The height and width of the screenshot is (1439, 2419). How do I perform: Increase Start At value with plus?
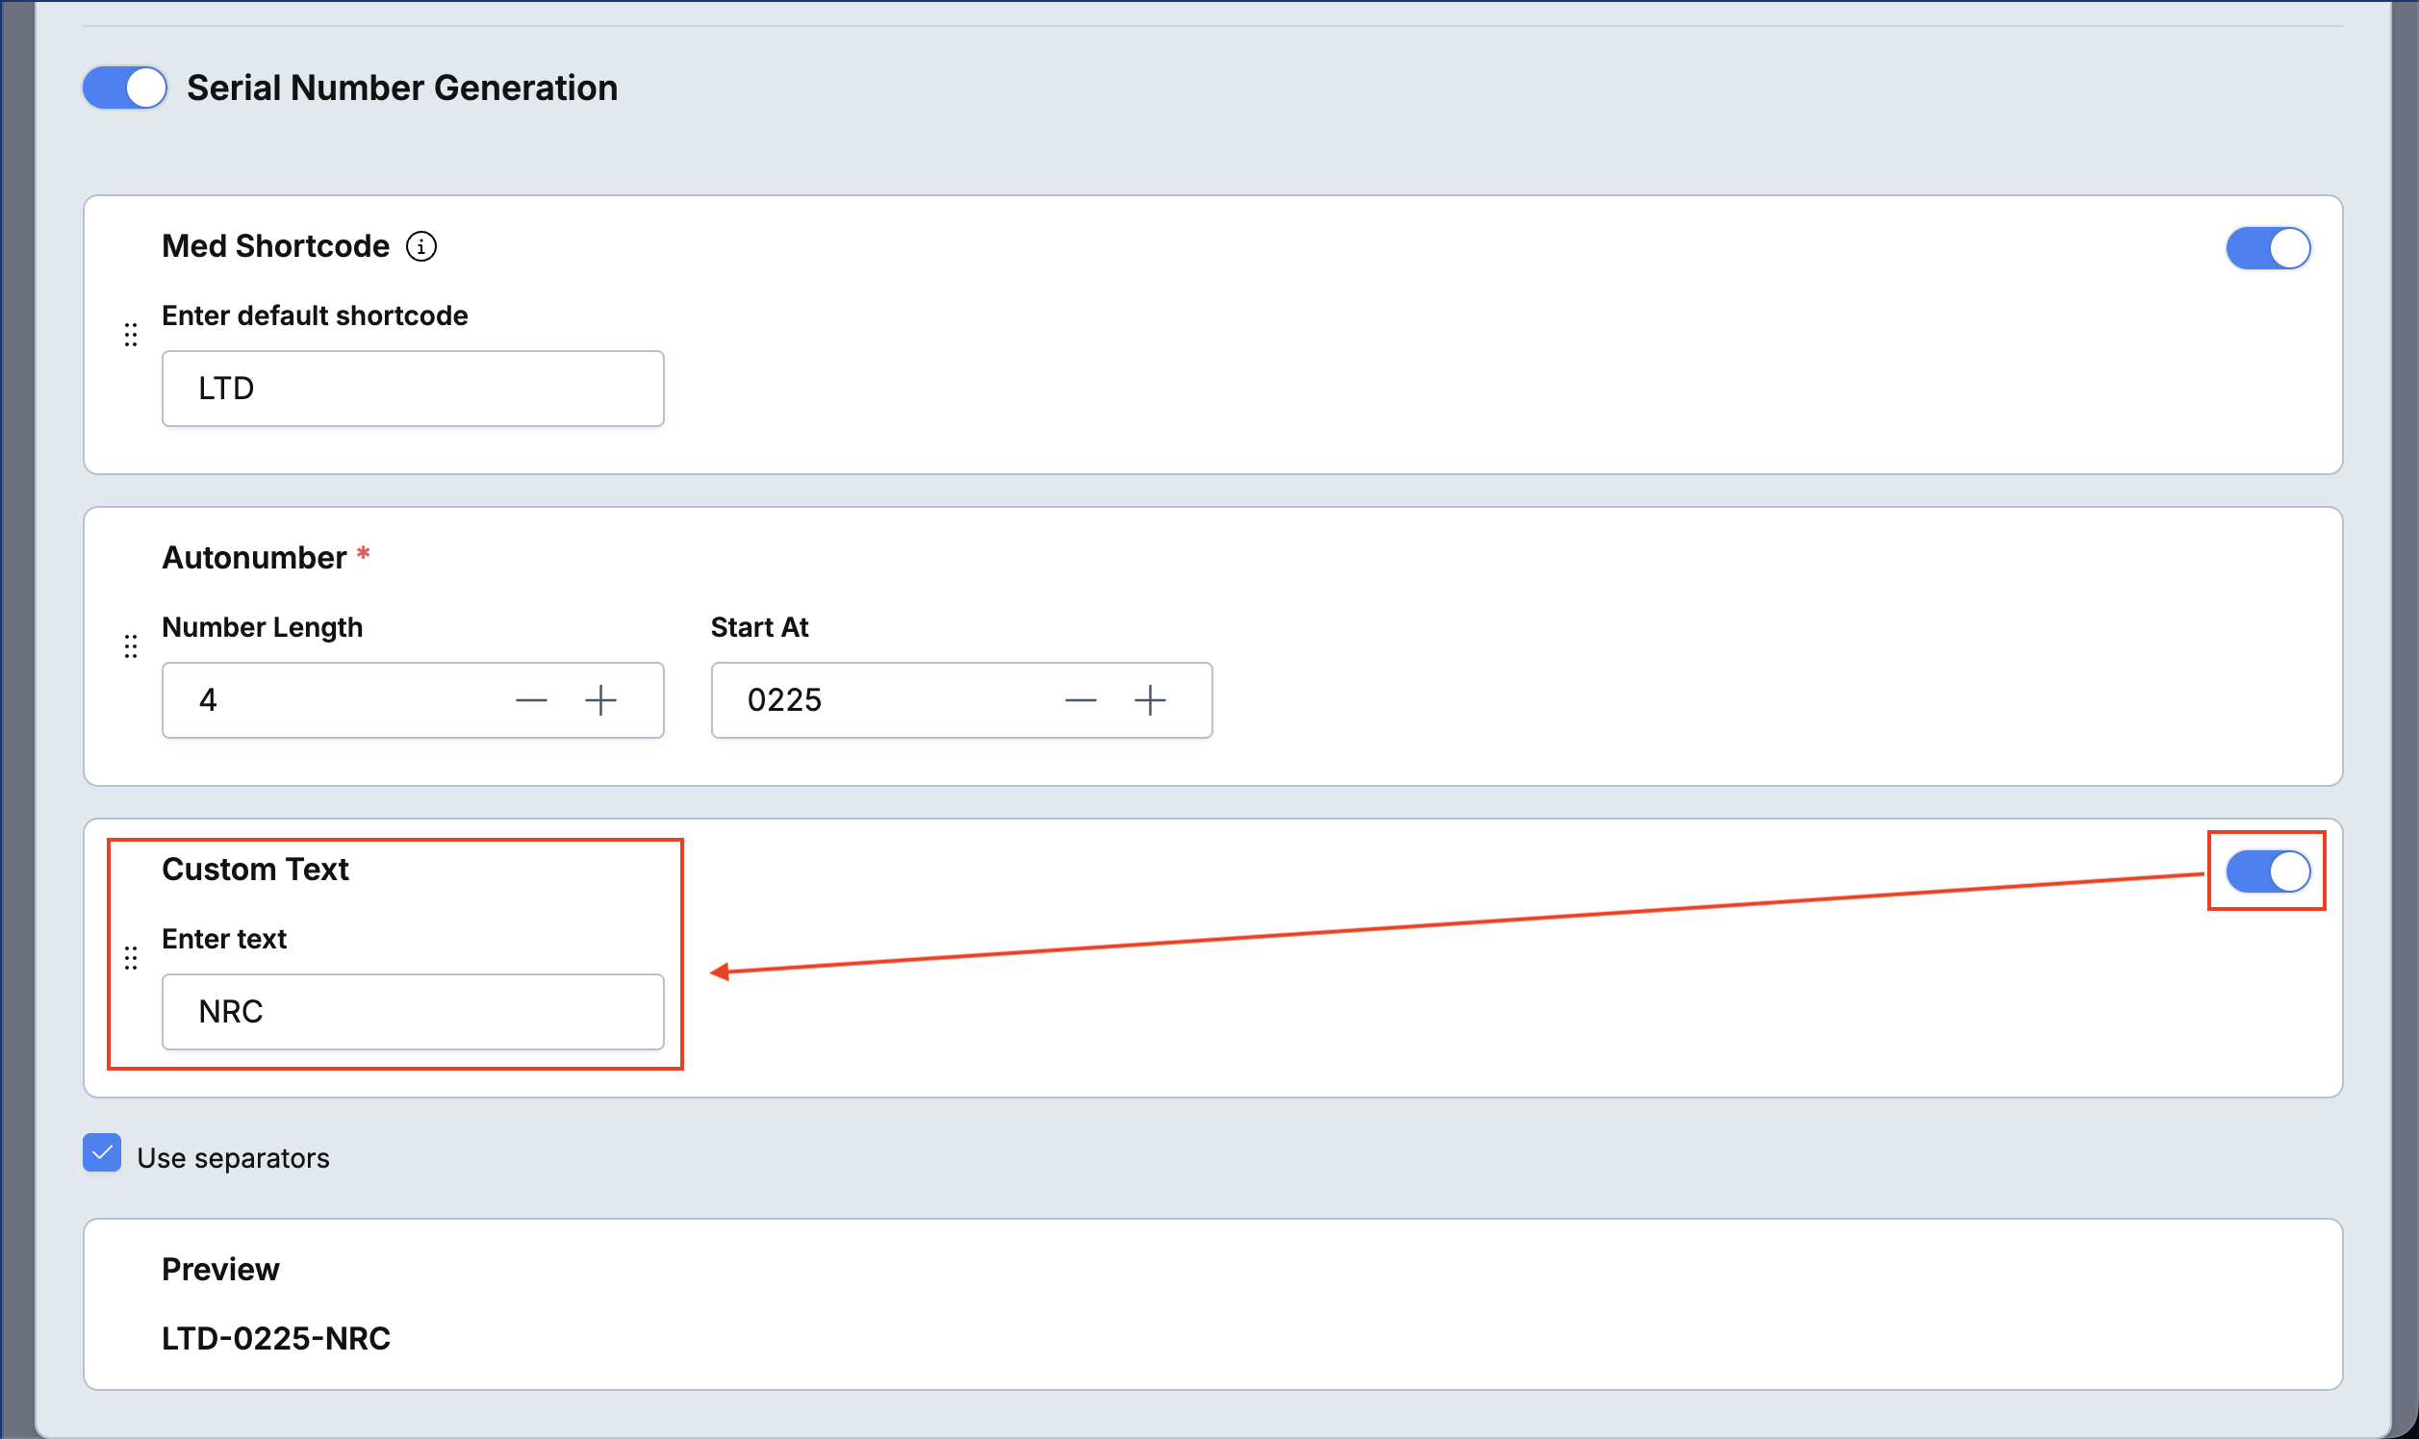click(1151, 700)
